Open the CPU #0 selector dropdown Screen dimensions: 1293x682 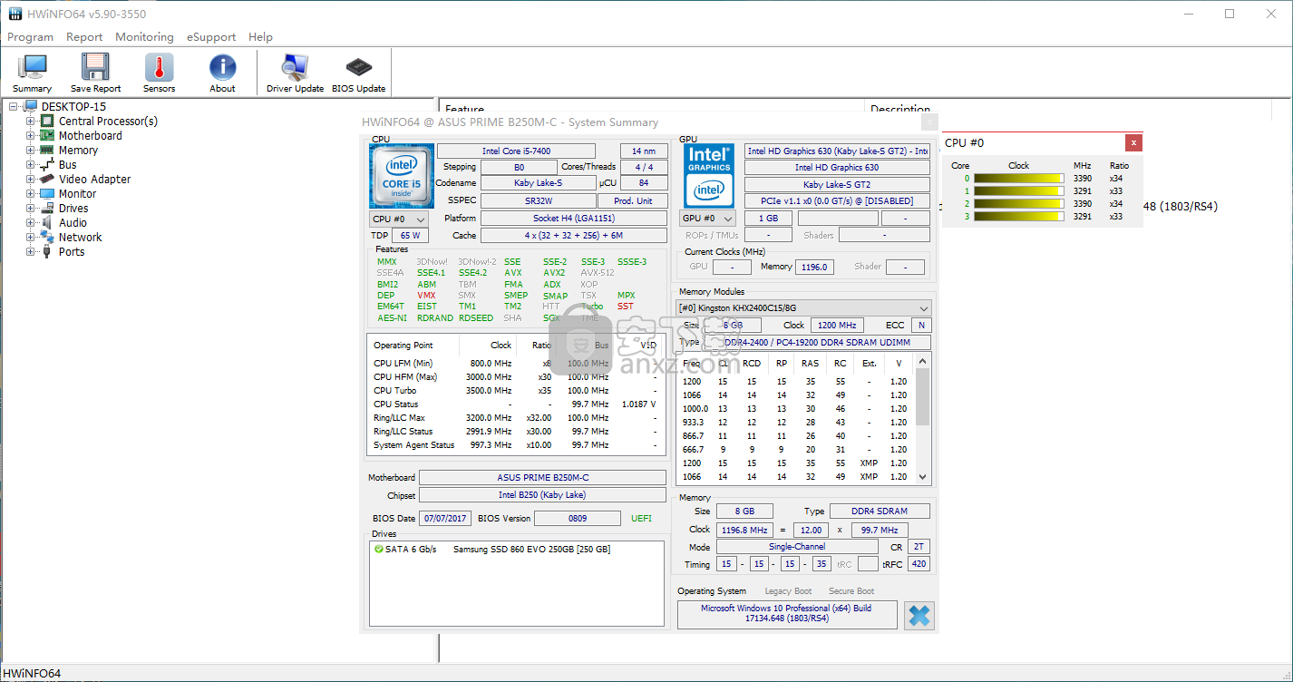(x=400, y=219)
